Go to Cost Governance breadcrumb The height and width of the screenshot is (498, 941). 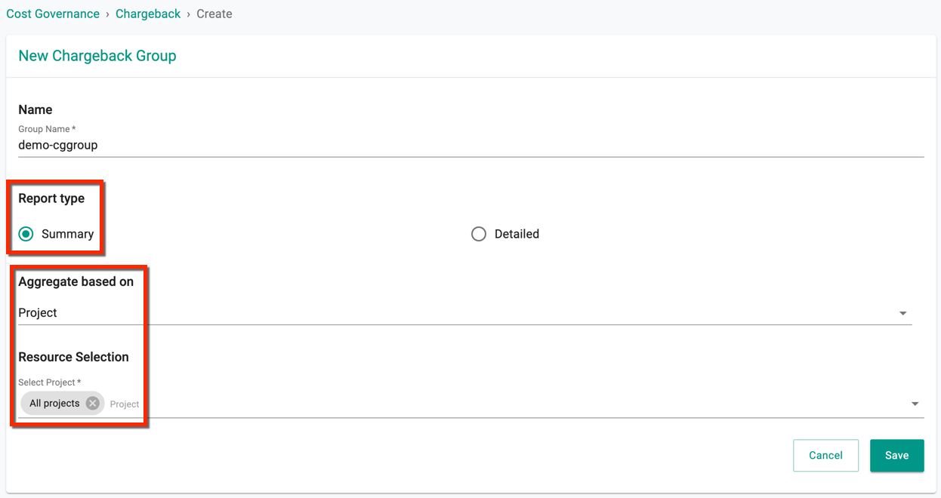click(x=53, y=14)
